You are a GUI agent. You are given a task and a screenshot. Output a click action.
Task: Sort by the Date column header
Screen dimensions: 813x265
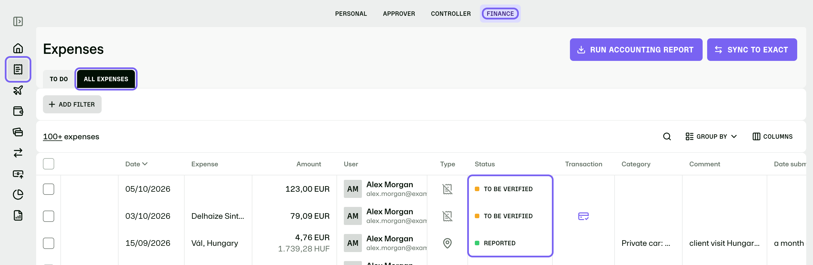pyautogui.click(x=136, y=164)
